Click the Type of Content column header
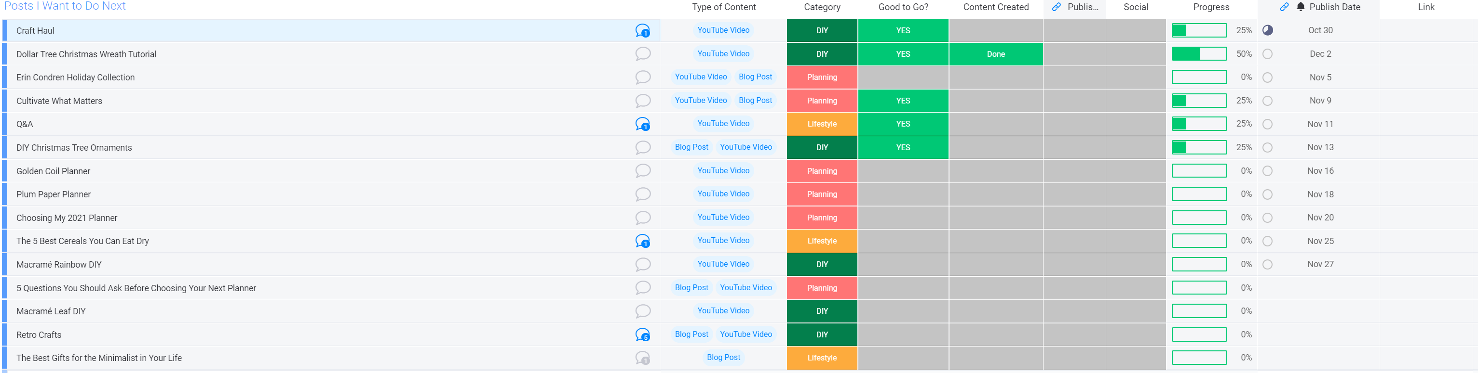This screenshot has height=373, width=1478. (723, 7)
